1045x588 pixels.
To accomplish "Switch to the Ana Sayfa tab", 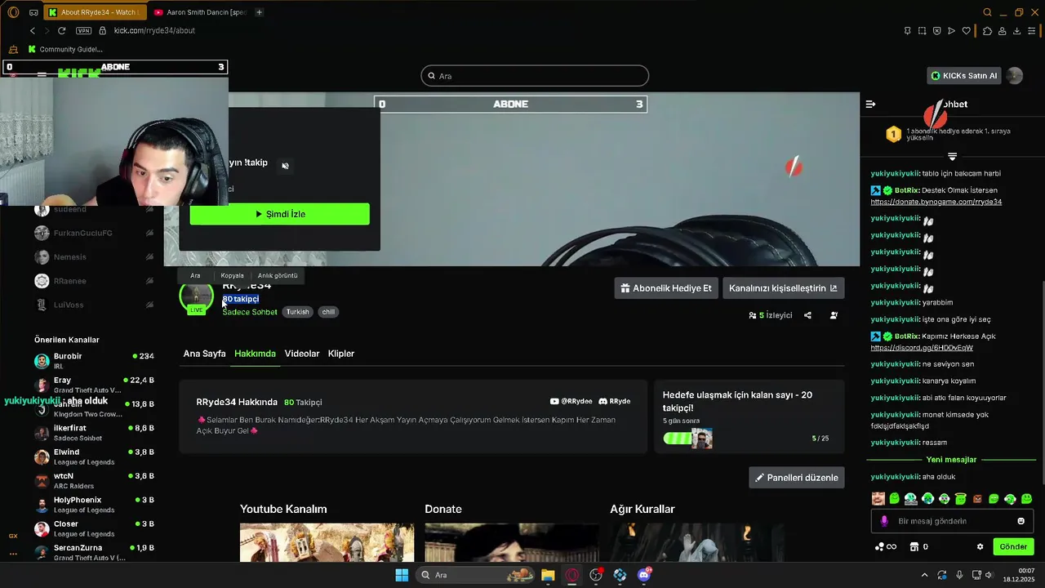I will click(204, 354).
